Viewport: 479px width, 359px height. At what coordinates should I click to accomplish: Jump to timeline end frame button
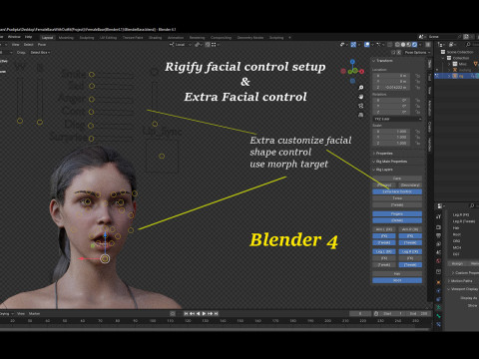point(217,313)
